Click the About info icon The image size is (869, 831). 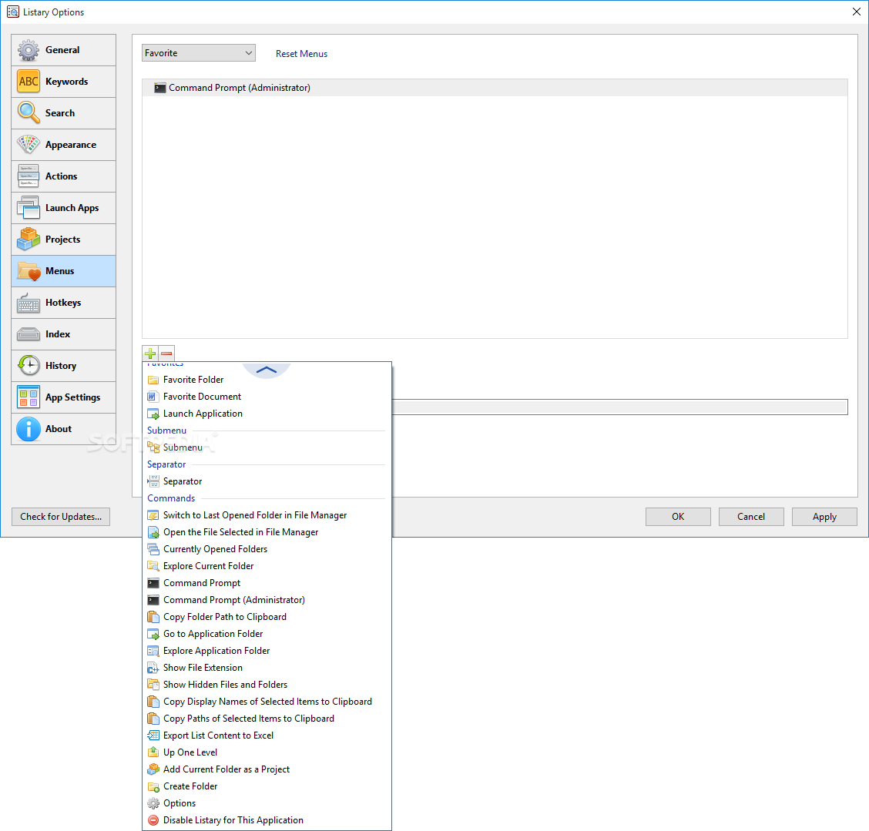click(29, 429)
